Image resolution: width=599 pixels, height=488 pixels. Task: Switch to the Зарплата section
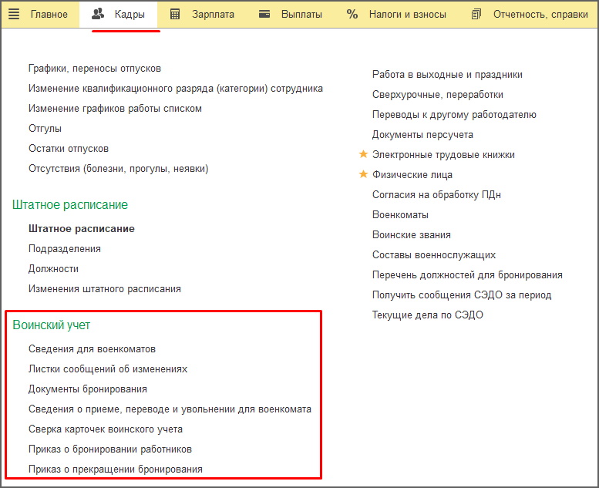point(213,14)
